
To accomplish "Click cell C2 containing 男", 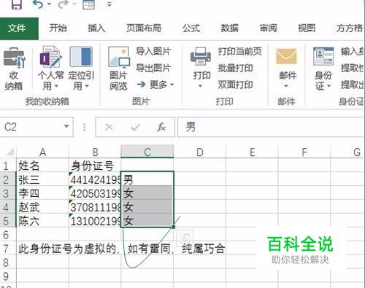I will point(147,179).
